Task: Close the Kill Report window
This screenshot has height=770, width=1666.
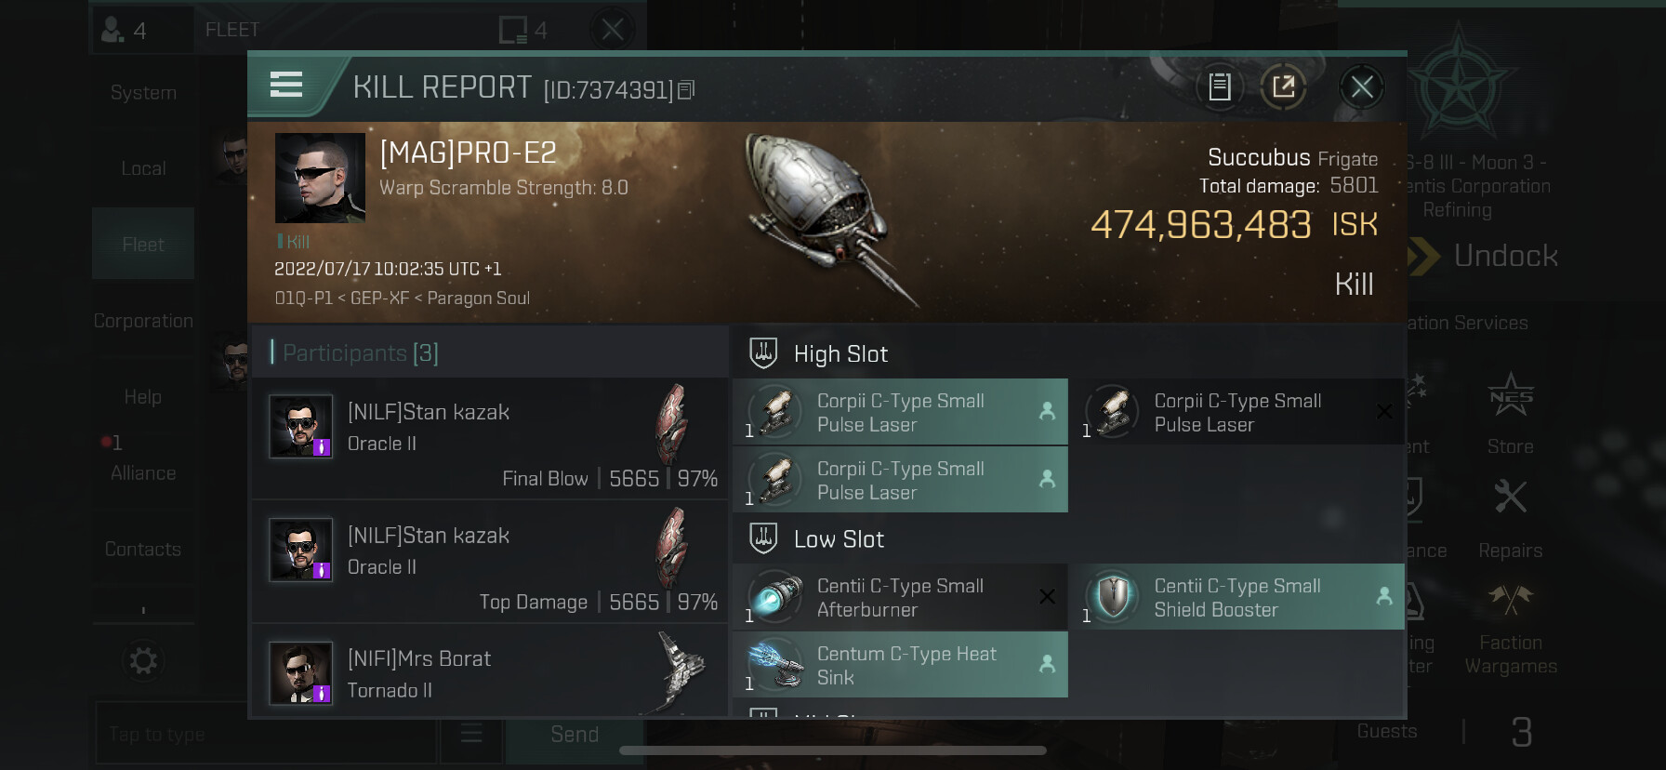Action: [x=1362, y=87]
